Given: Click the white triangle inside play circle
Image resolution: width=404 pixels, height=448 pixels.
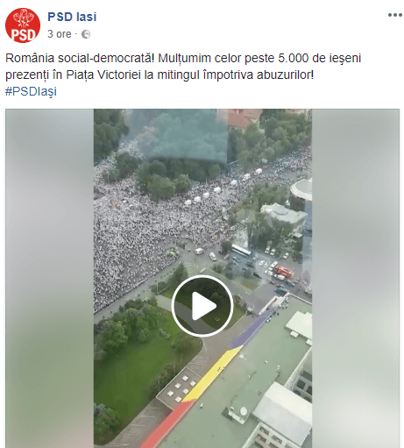Looking at the screenshot, I should (x=203, y=306).
